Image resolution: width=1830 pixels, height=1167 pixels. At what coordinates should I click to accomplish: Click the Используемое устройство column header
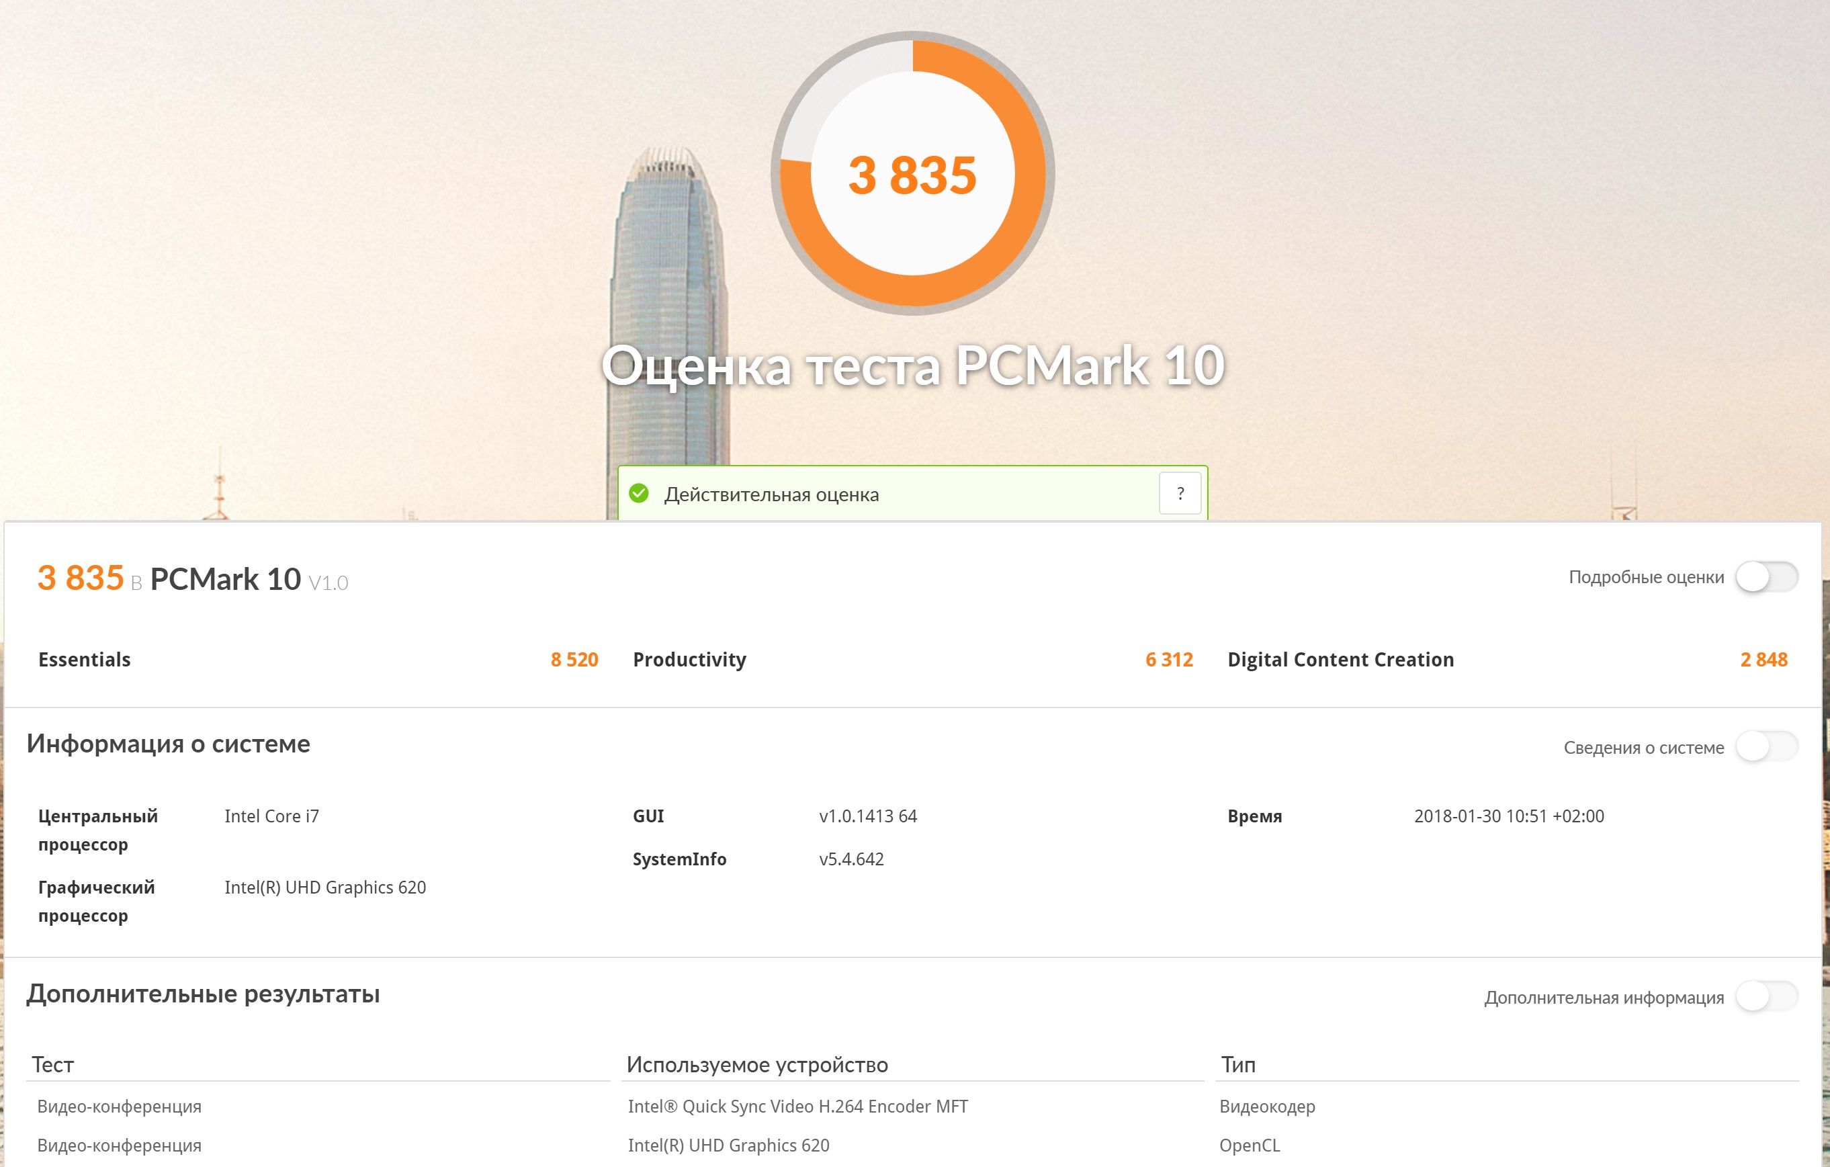(x=757, y=1064)
